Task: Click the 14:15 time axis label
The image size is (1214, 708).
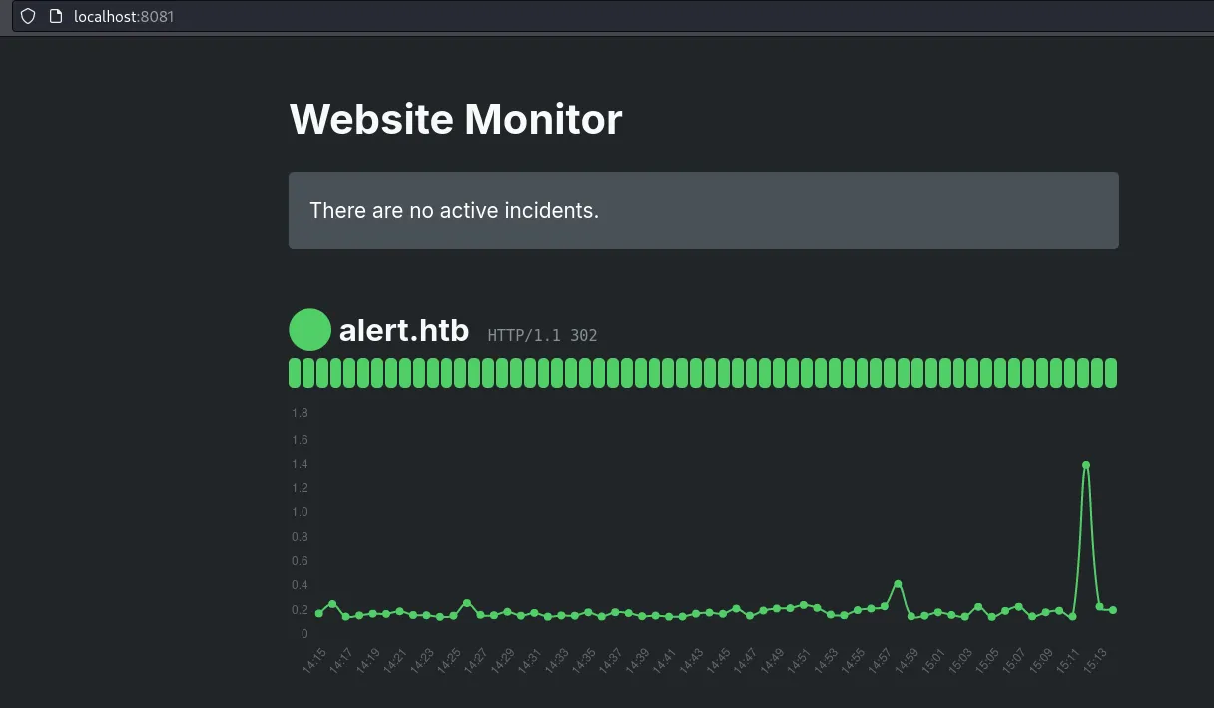Action: pyautogui.click(x=315, y=660)
